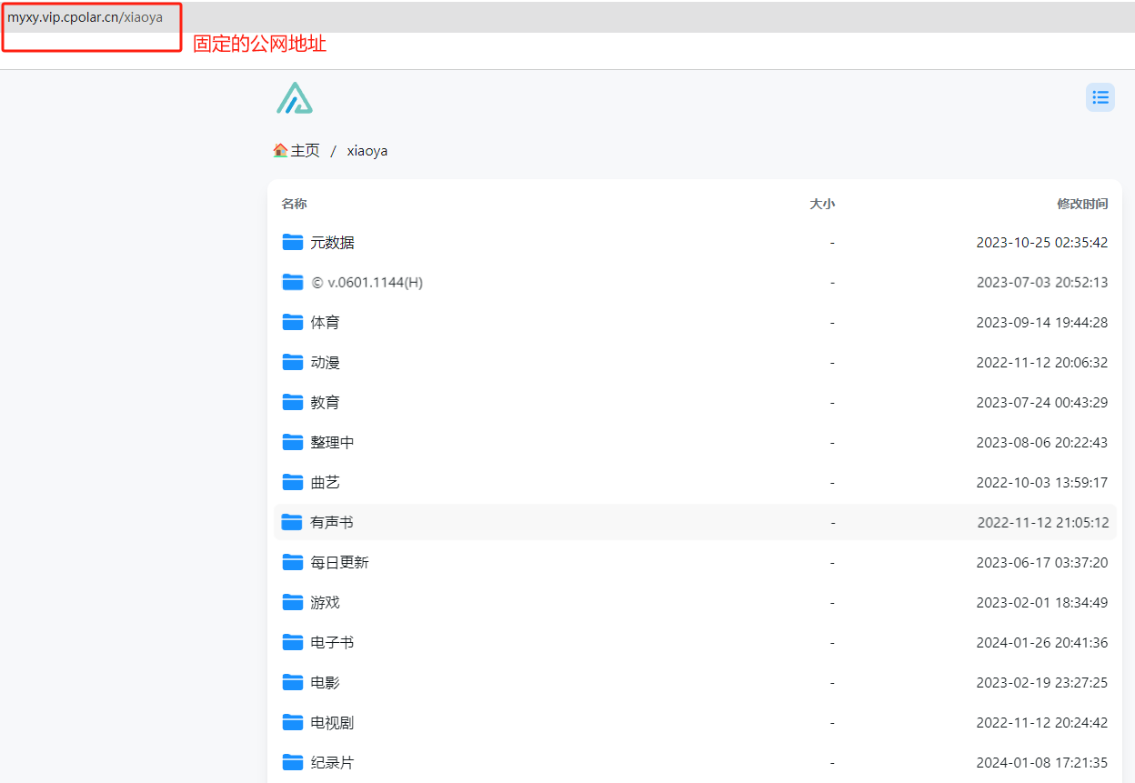
Task: Sort by 名称 column header
Action: coord(295,204)
